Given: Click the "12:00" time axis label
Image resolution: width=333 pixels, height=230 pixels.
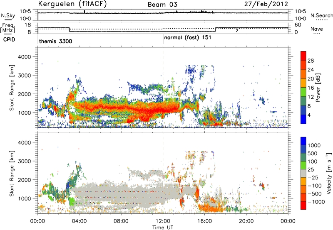Looking at the screenshot, I should [x=163, y=221].
